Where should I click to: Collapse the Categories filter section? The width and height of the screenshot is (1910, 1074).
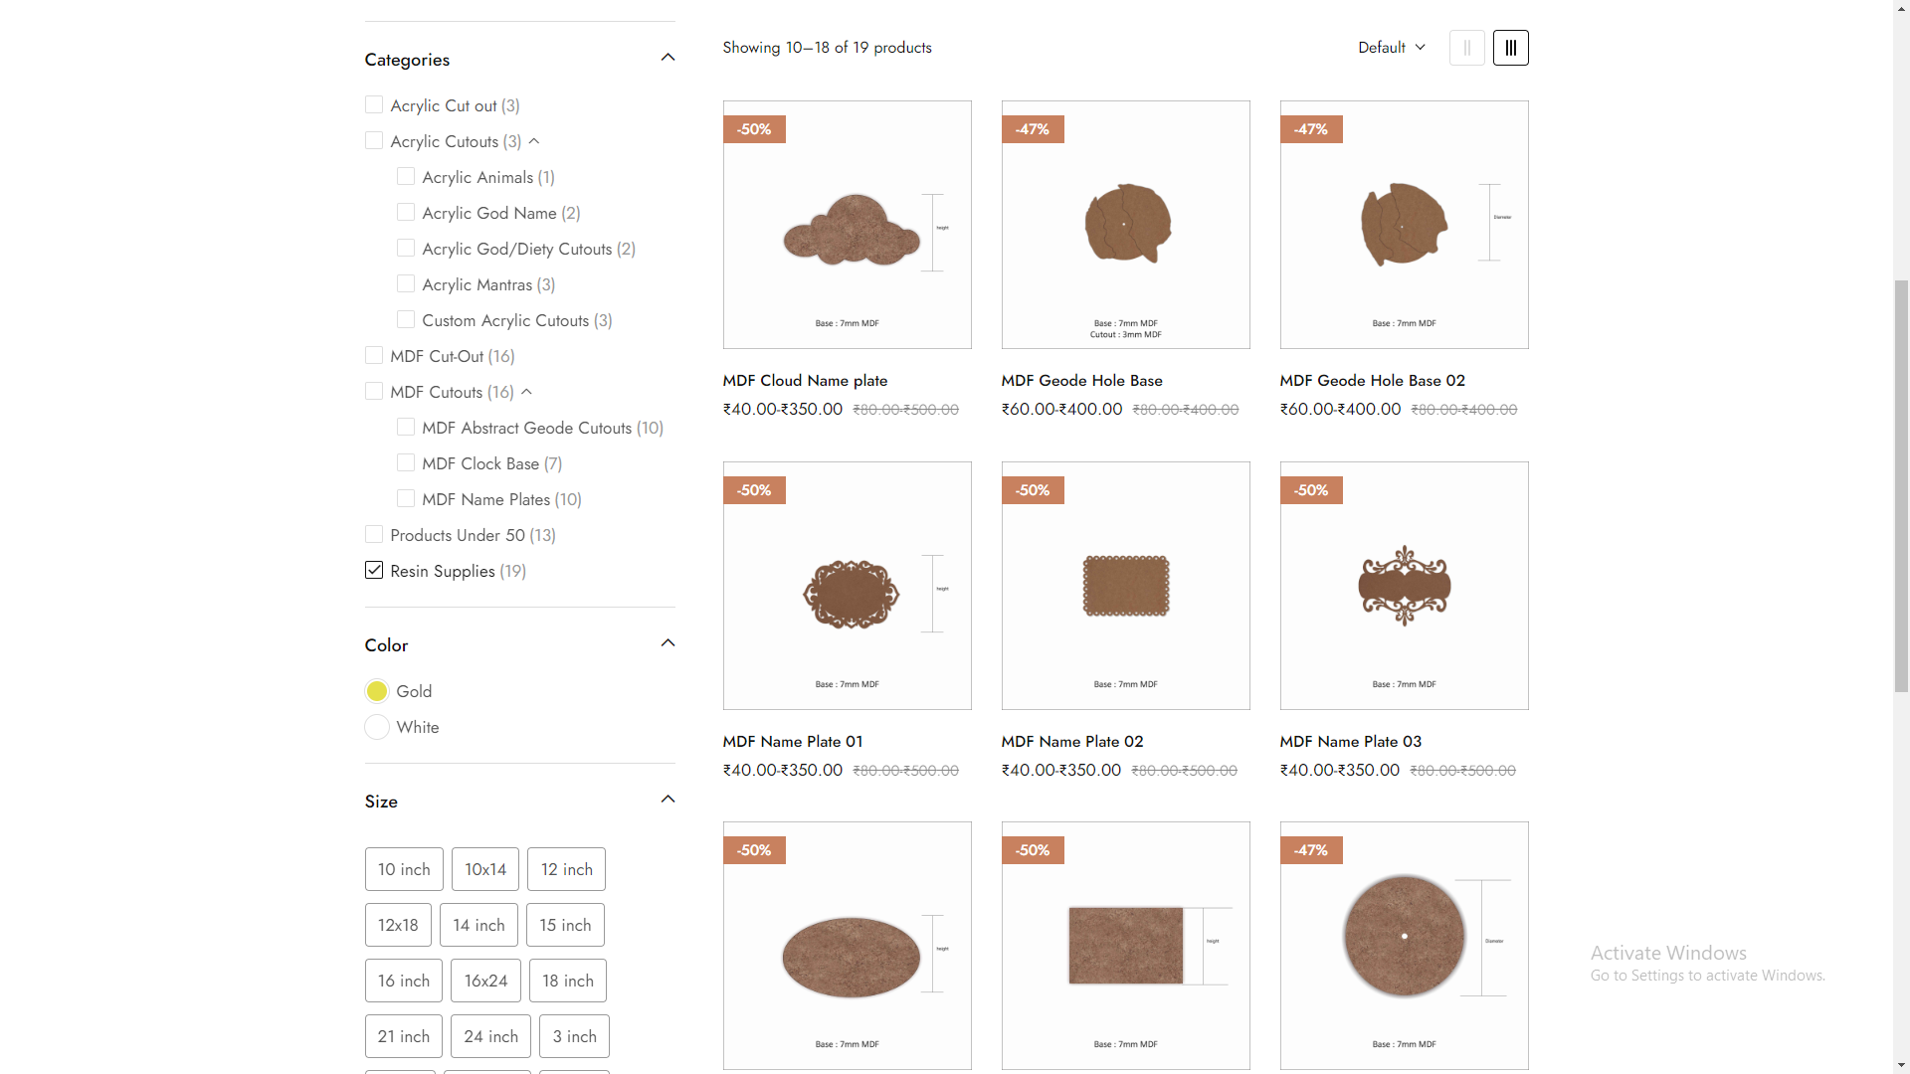pyautogui.click(x=668, y=58)
